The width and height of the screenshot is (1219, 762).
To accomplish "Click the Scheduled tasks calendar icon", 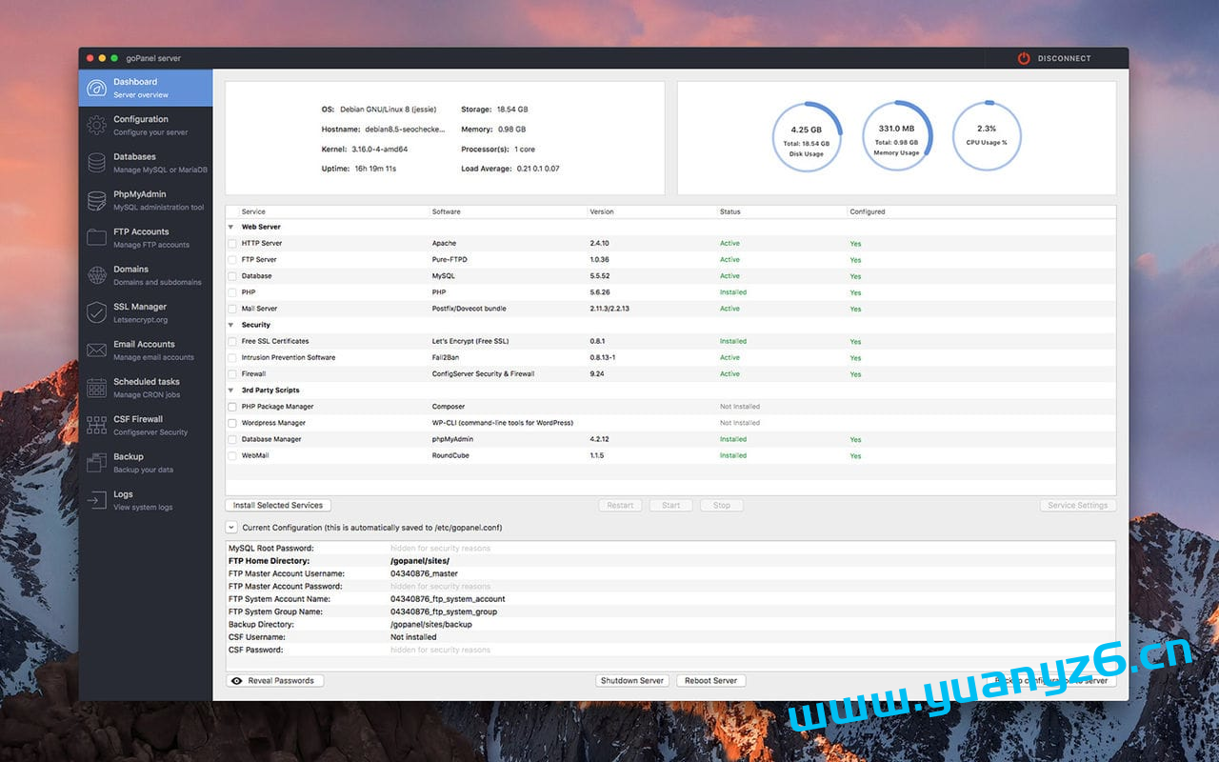I will point(96,388).
